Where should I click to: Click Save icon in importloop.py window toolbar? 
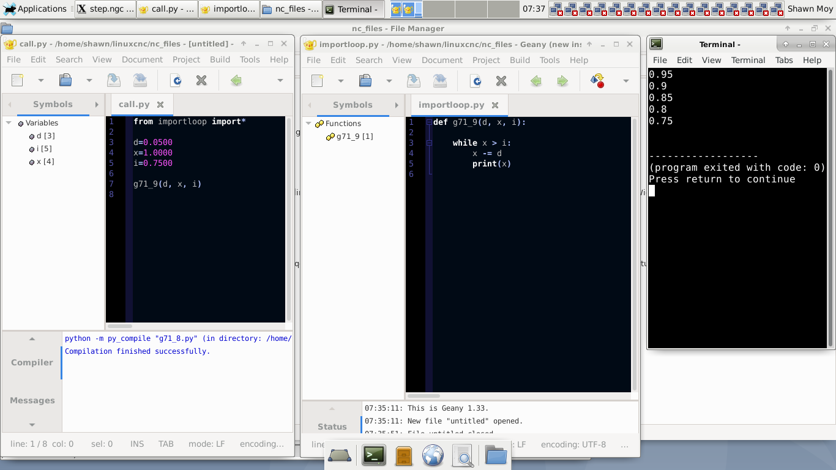(x=413, y=81)
